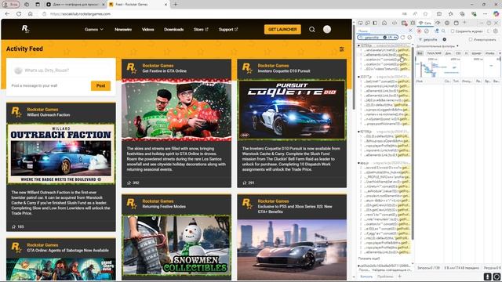
Task: Open the Activity Feed filter settings icon
Action: pyautogui.click(x=342, y=49)
